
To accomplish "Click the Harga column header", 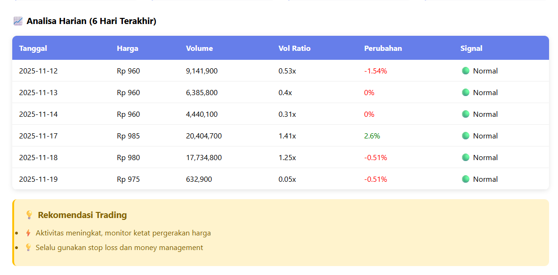I will [x=128, y=49].
